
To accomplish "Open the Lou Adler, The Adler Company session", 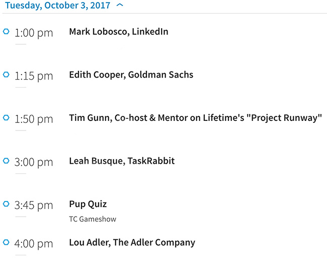I will [x=132, y=242].
